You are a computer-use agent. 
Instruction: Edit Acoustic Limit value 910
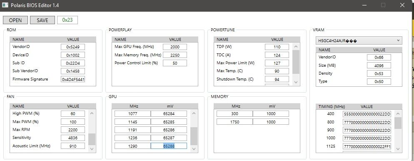(73, 146)
